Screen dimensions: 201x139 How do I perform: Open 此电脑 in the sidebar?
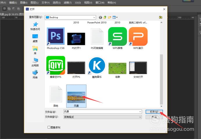click(x=35, y=62)
